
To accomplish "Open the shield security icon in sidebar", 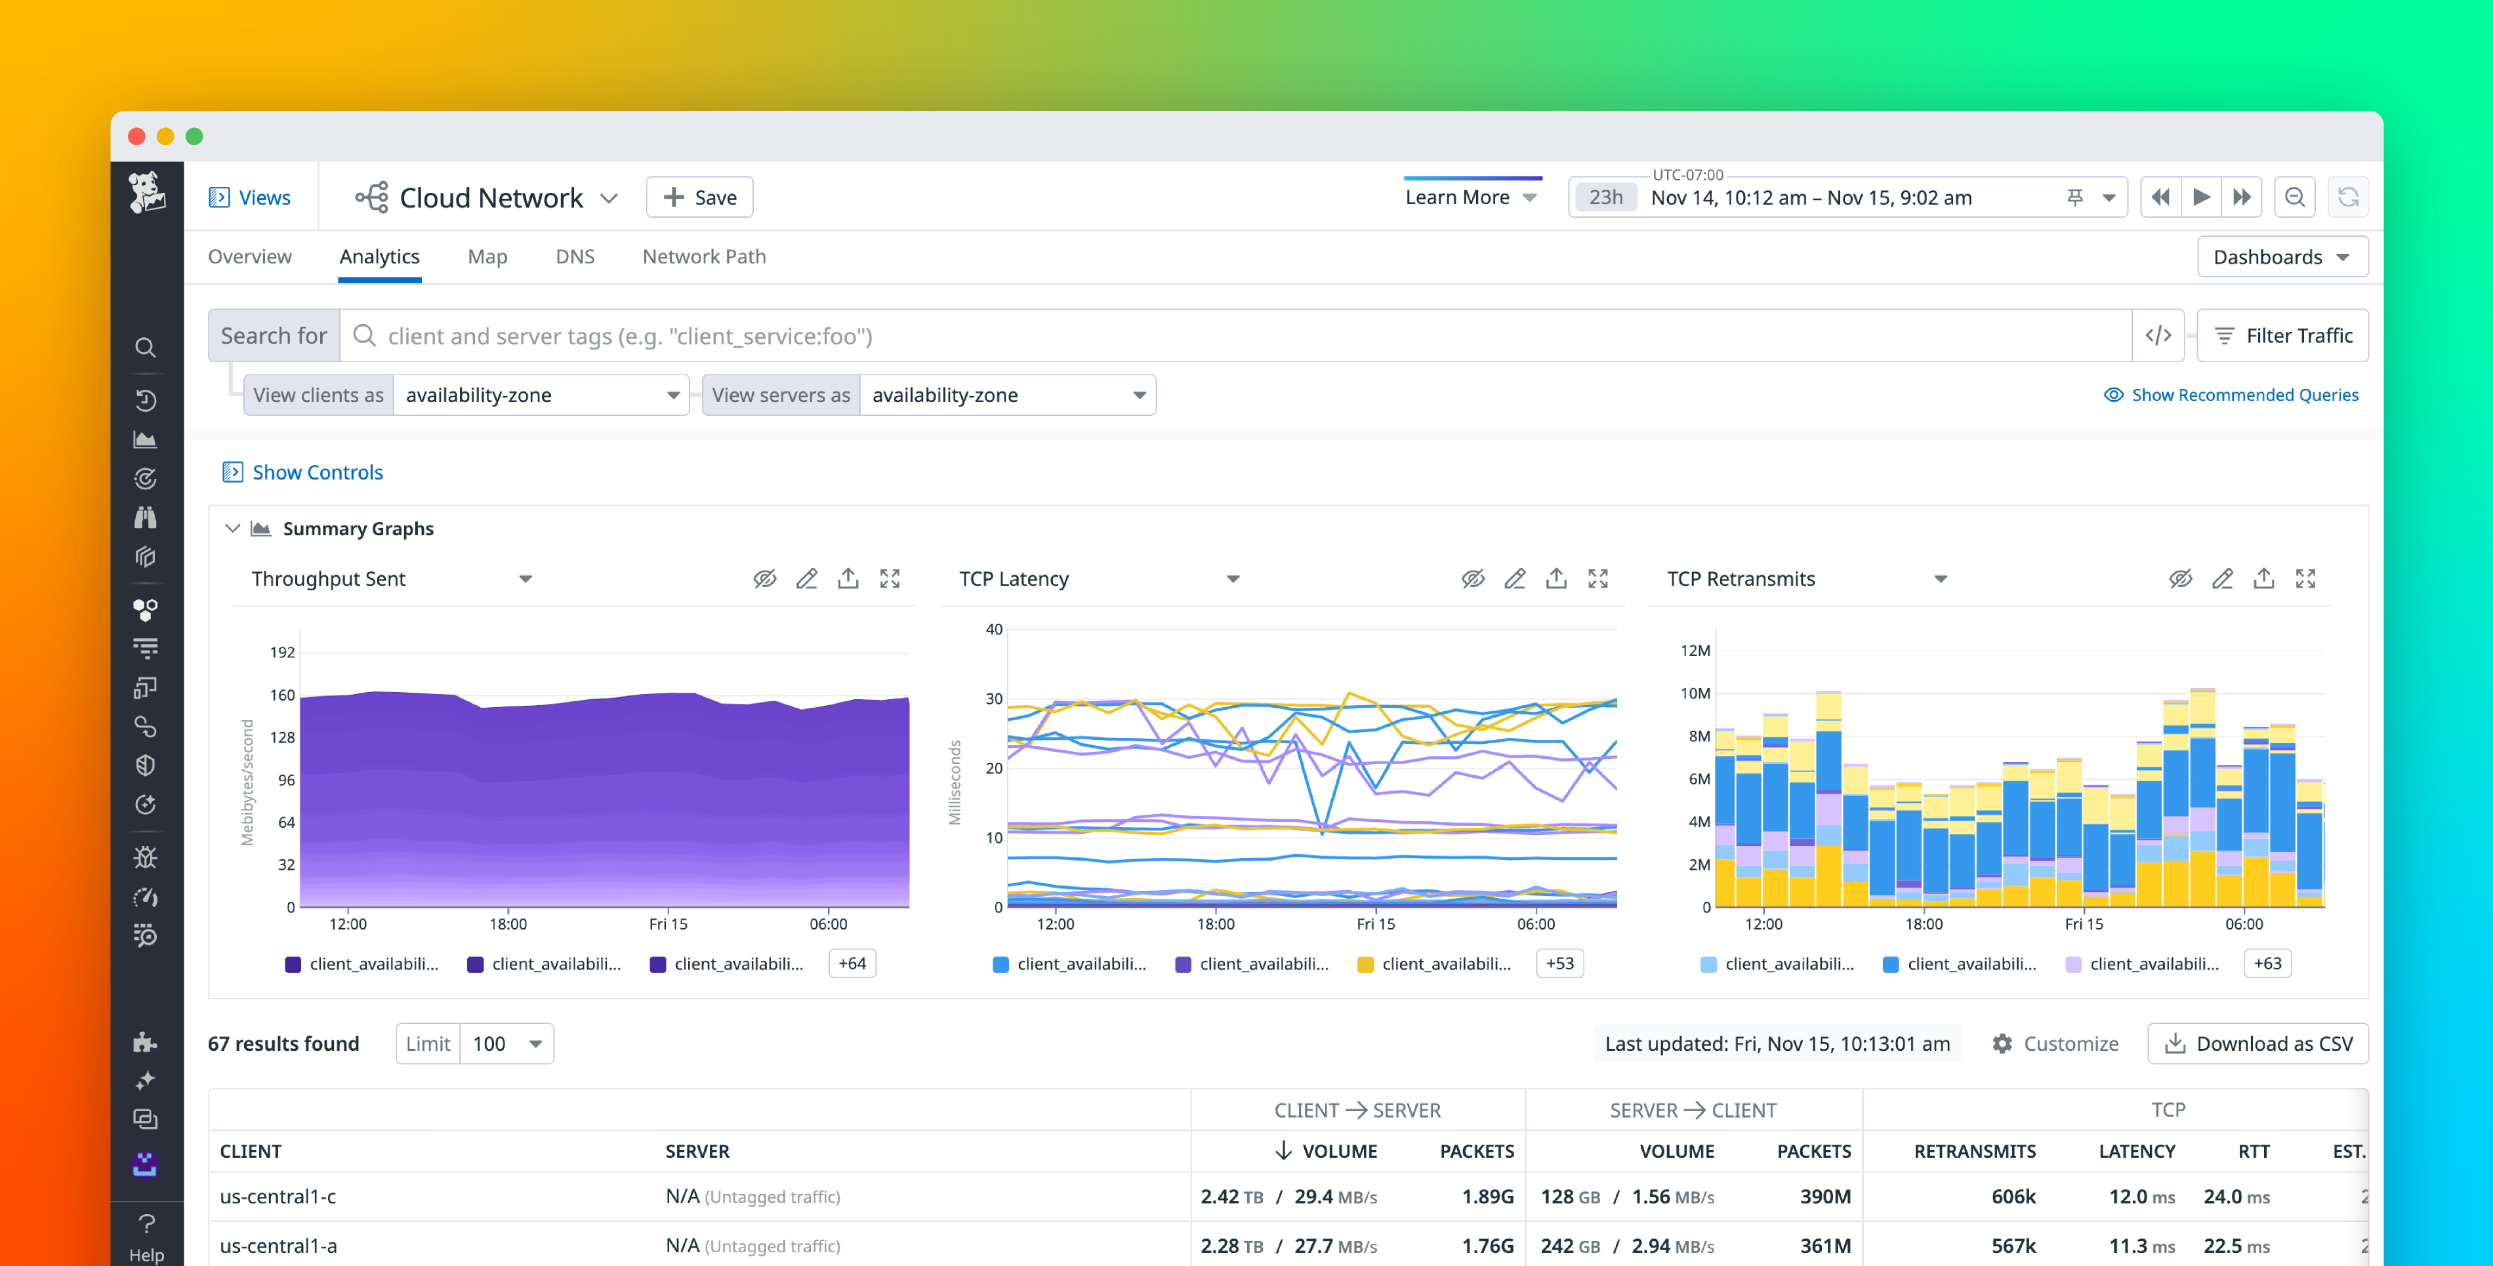I will tap(146, 765).
